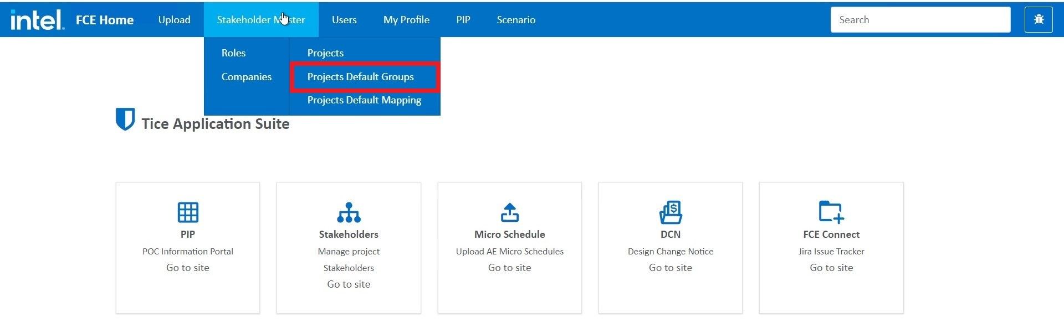Screen dimensions: 1064x328
Task: Click Go to site under DCN
Action: [671, 268]
